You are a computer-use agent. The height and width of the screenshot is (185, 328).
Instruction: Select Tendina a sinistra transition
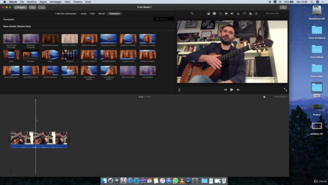click(x=89, y=55)
